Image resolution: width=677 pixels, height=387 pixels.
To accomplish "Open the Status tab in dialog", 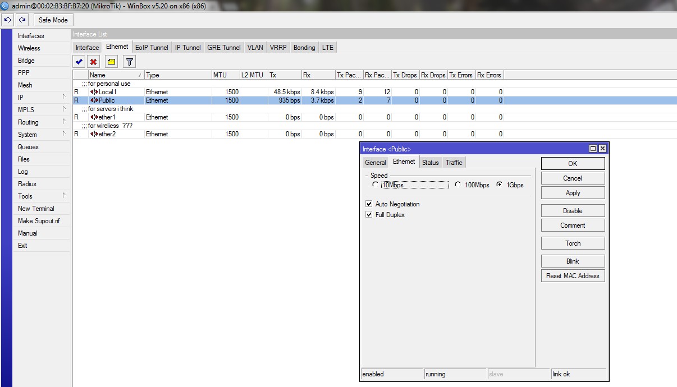I will click(431, 163).
